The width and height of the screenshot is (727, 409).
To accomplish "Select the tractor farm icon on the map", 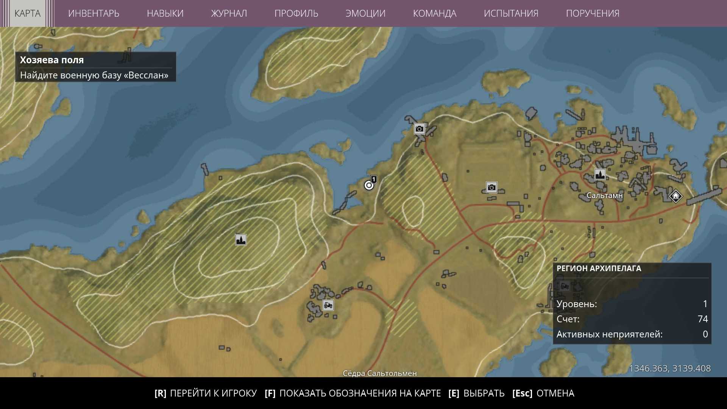I will (x=328, y=305).
